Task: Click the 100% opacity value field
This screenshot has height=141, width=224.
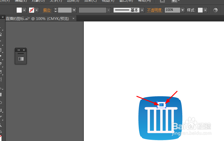Action: [172, 10]
